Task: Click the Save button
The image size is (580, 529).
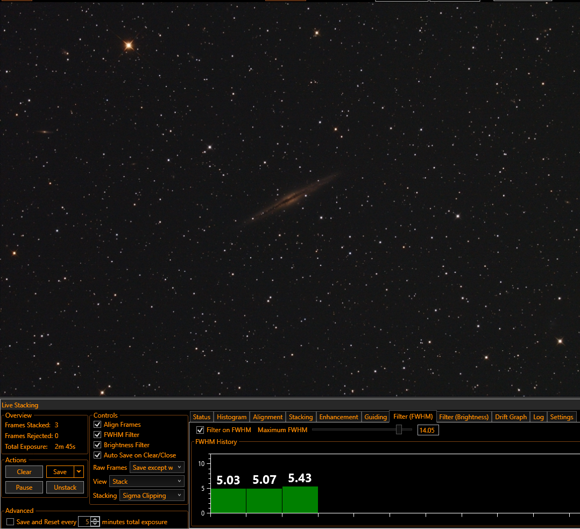Action: [60, 471]
